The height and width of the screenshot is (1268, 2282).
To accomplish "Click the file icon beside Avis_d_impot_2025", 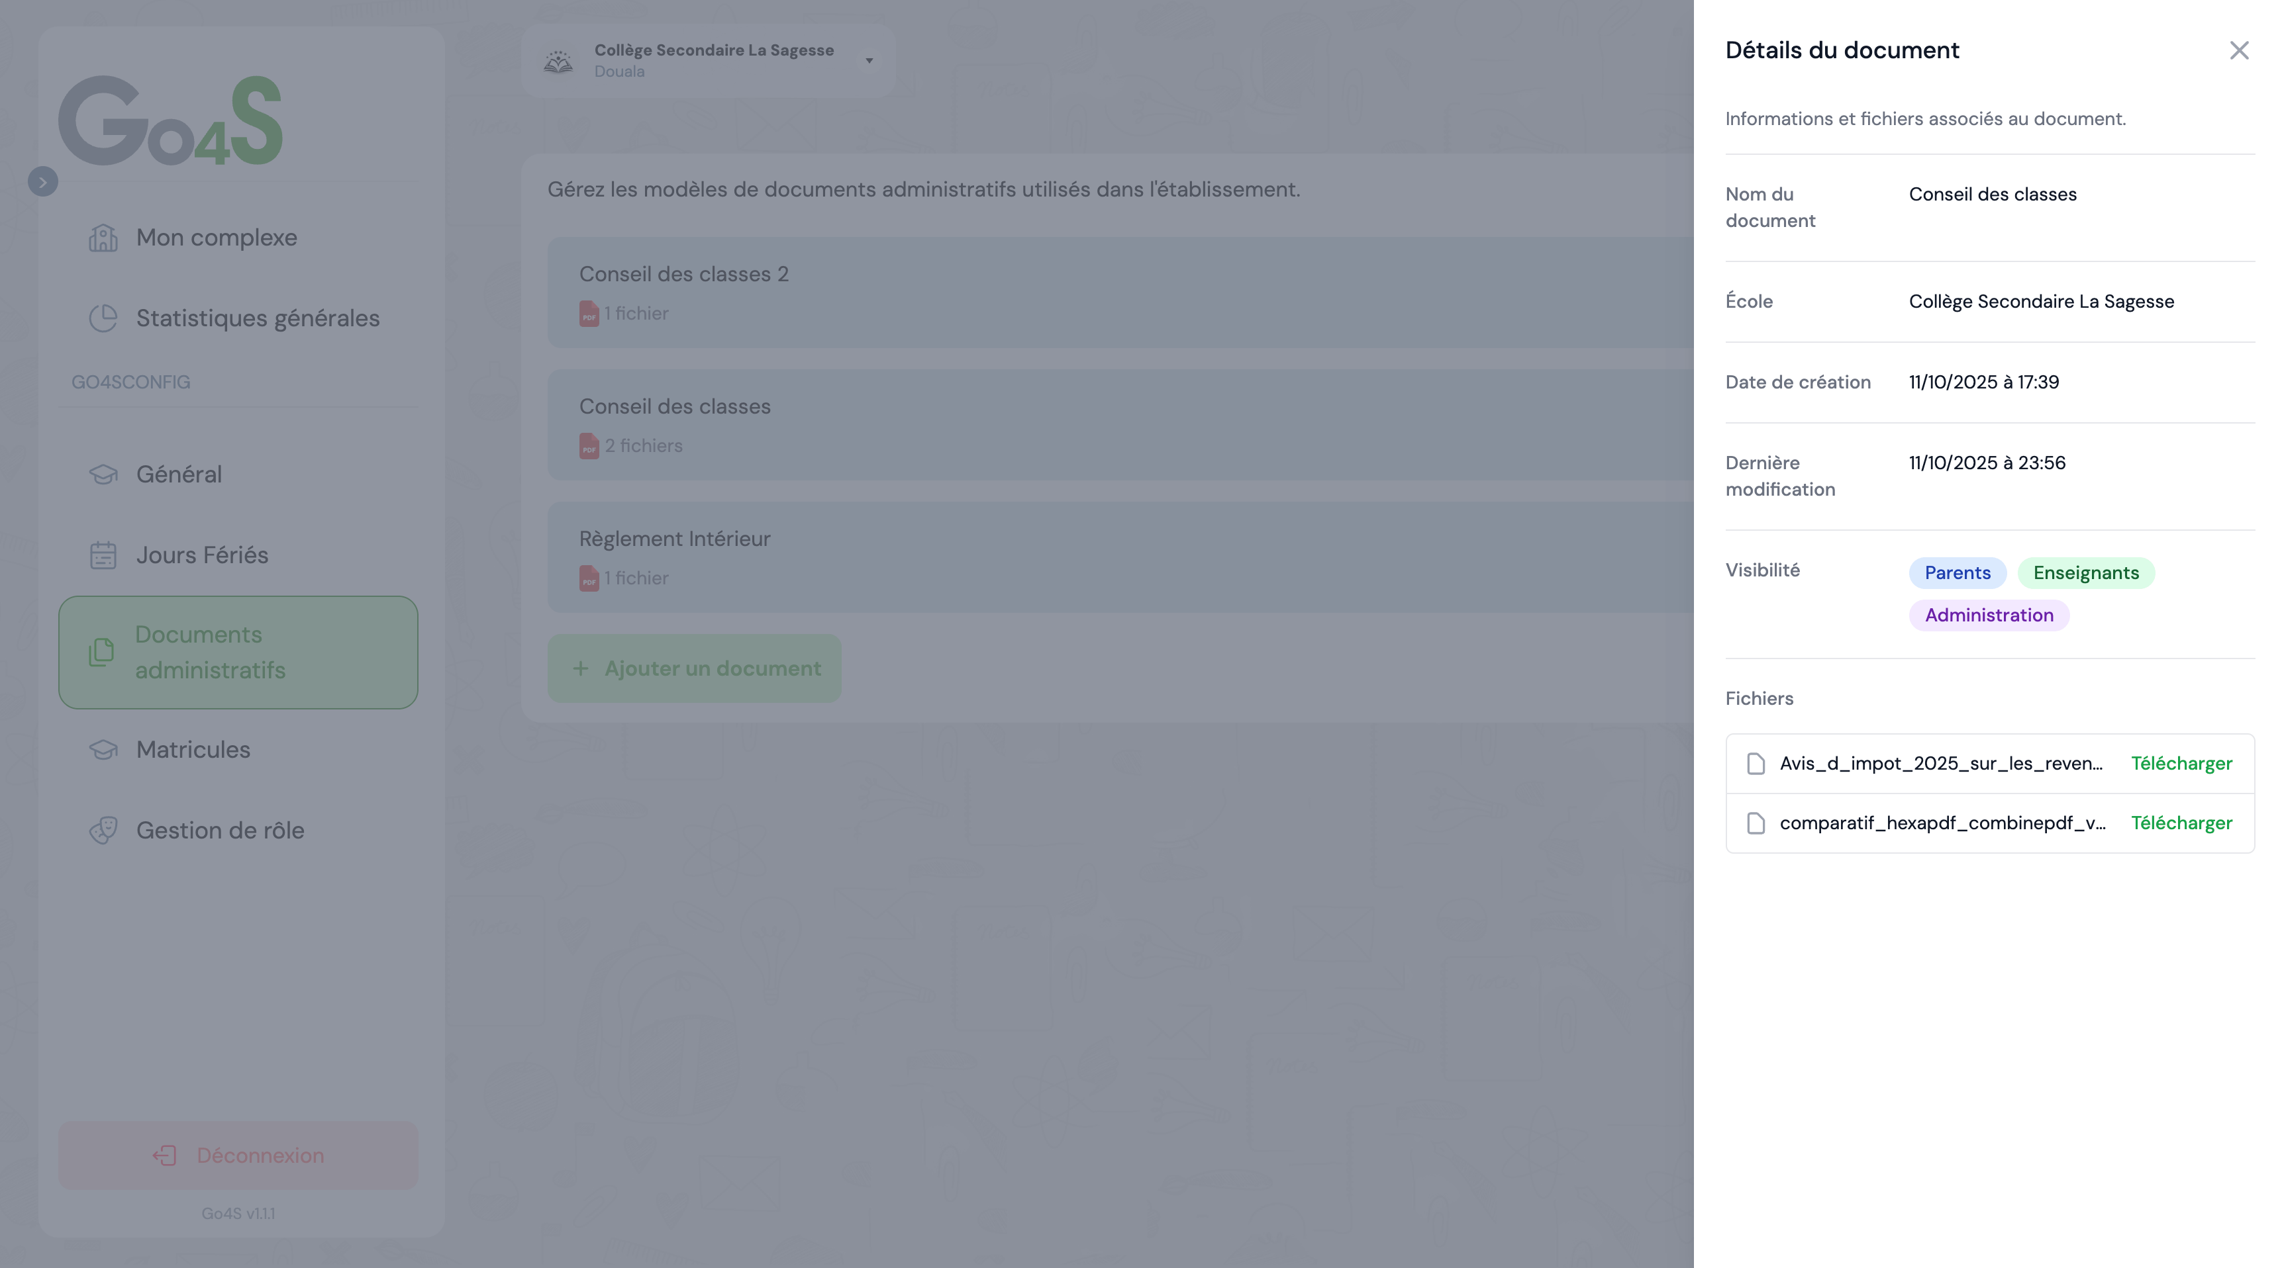I will coord(1755,763).
